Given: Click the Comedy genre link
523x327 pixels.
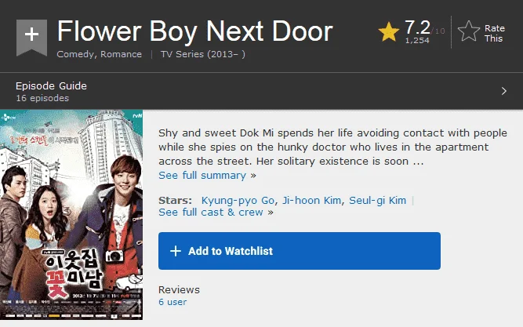Looking at the screenshot, I should click(75, 54).
